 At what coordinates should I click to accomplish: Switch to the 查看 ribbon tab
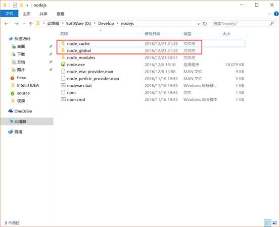[60, 14]
